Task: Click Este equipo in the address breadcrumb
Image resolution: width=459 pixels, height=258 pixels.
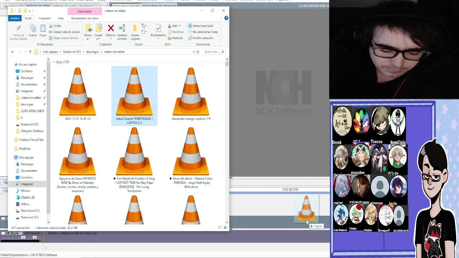Action: point(50,52)
